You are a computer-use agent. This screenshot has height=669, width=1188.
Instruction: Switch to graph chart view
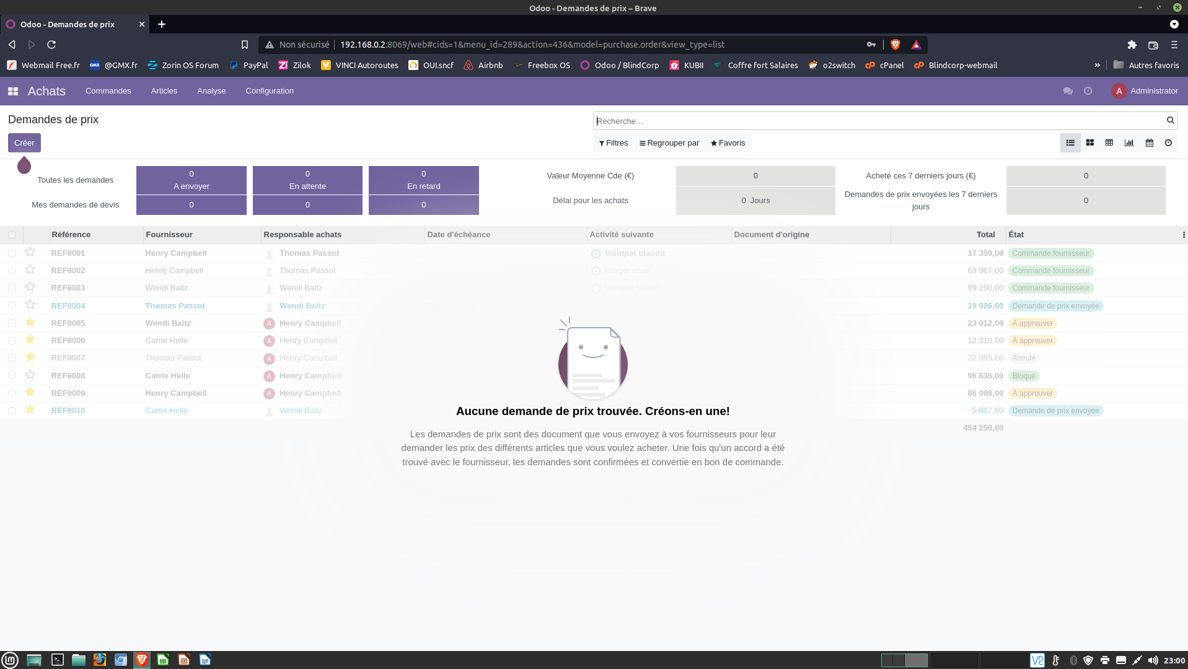click(1129, 143)
